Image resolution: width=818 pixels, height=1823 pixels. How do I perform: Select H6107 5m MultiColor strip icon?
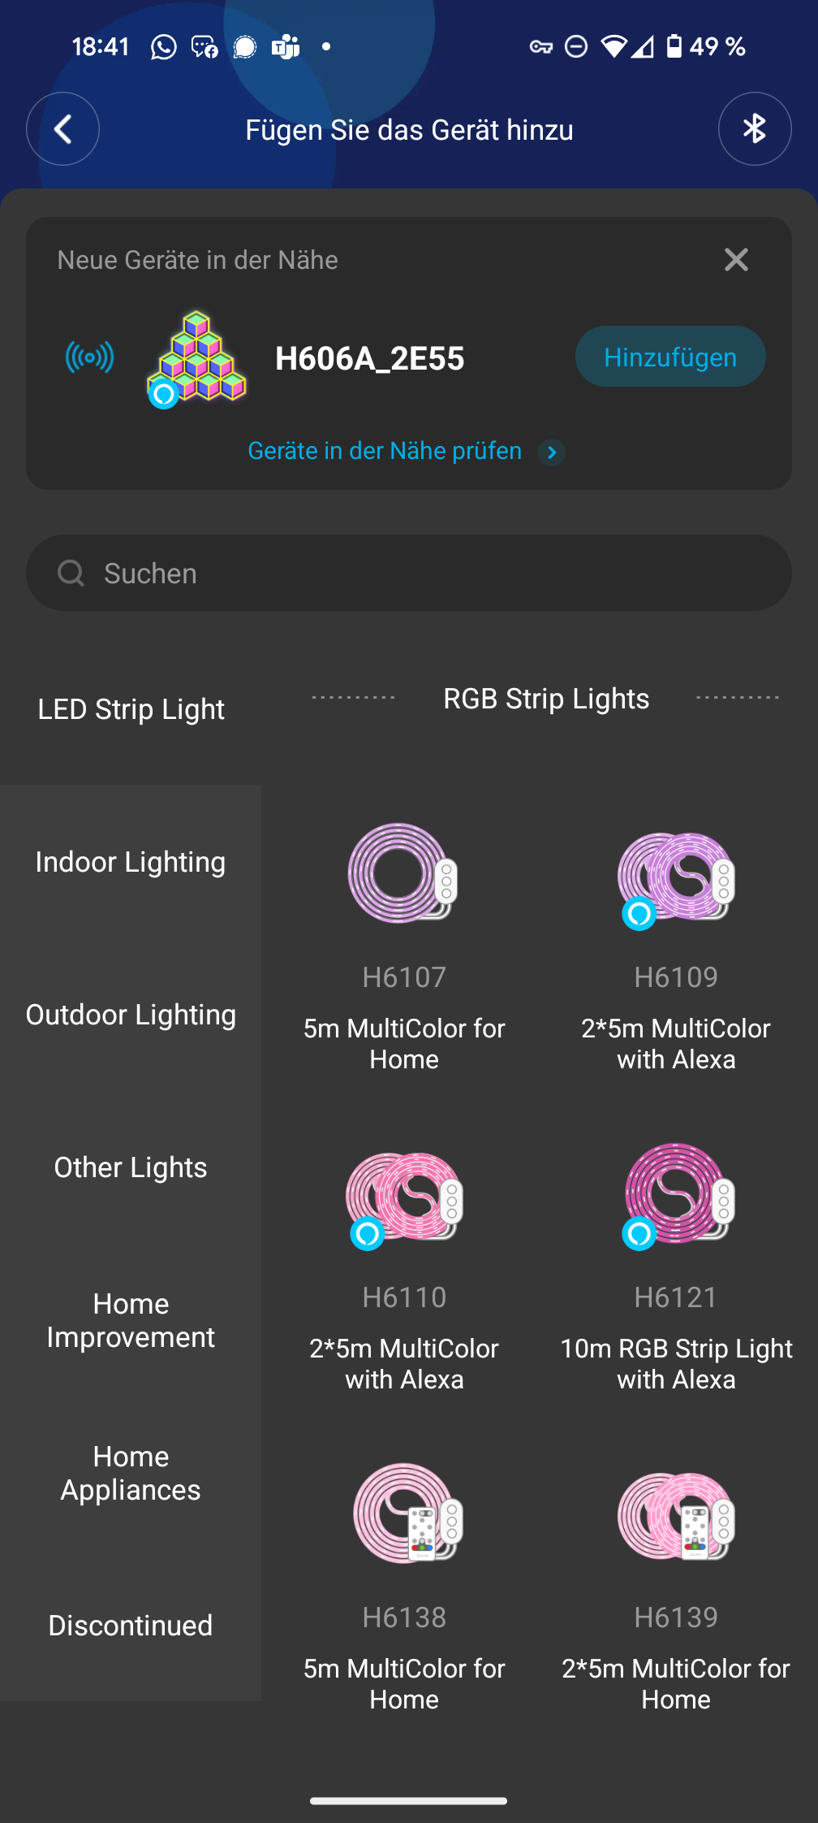click(403, 873)
